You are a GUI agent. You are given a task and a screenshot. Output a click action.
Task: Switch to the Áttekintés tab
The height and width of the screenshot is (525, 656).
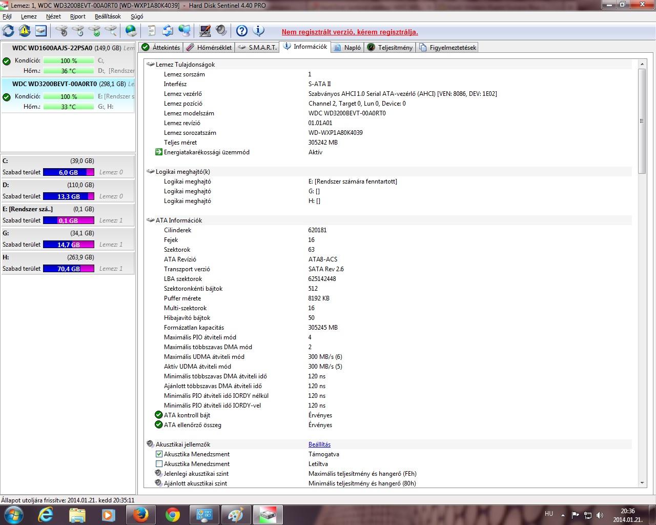tap(161, 48)
